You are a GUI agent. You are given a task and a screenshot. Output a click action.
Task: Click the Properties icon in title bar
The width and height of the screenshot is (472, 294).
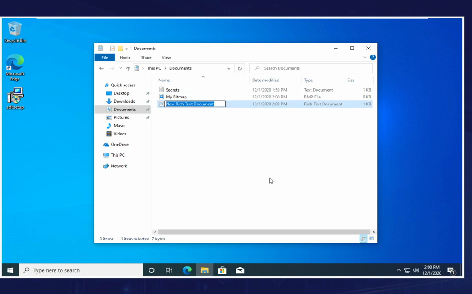click(112, 49)
